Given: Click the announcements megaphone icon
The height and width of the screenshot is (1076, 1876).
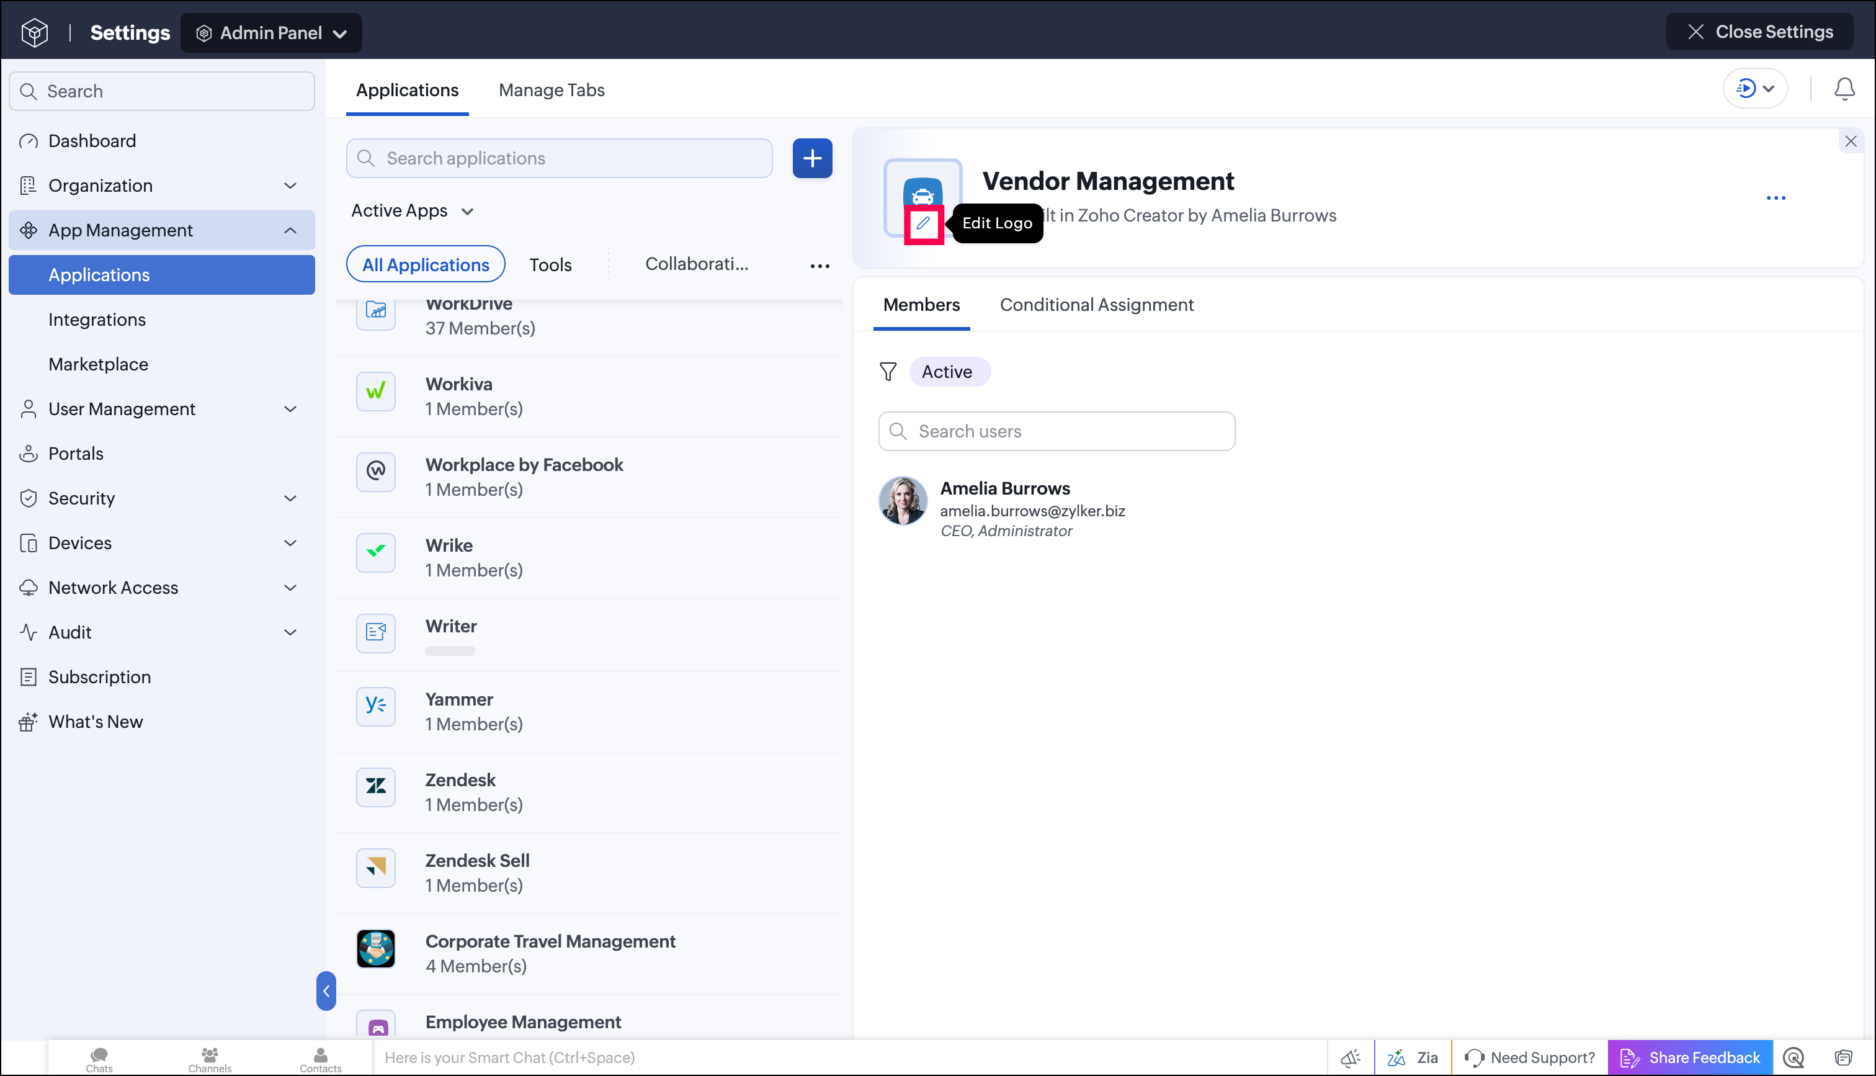Looking at the screenshot, I should click(1350, 1057).
